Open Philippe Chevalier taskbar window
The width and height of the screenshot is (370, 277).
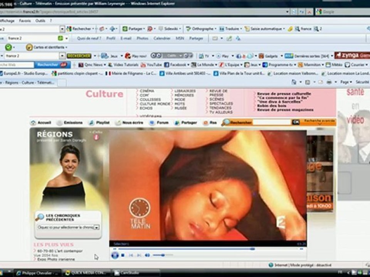click(x=38, y=273)
